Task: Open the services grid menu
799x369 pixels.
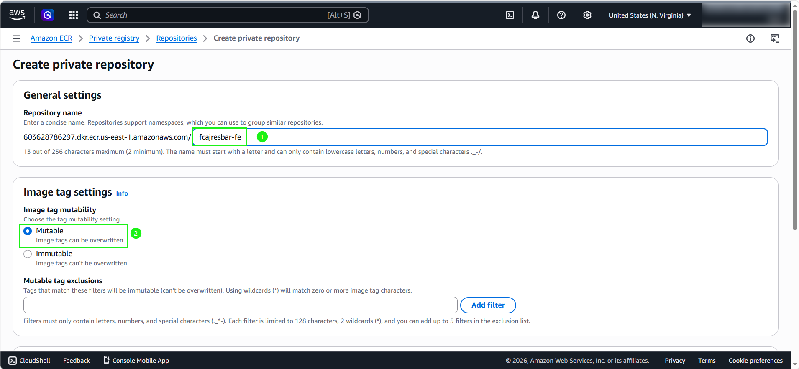Action: click(x=74, y=15)
